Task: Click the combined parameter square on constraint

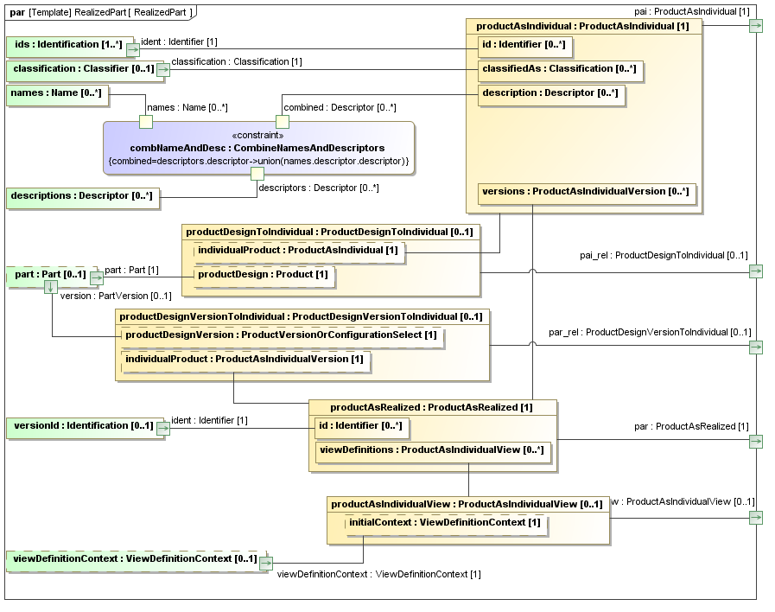Action: click(283, 122)
